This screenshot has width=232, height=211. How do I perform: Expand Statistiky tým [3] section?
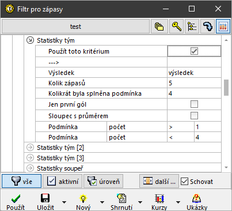(x=30, y=158)
